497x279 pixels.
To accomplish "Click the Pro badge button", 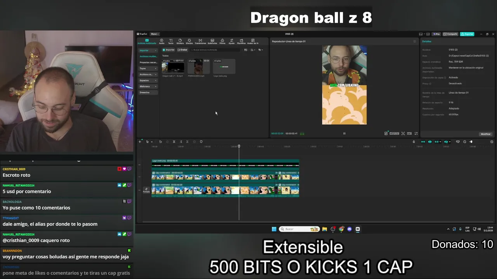I will tap(436, 34).
